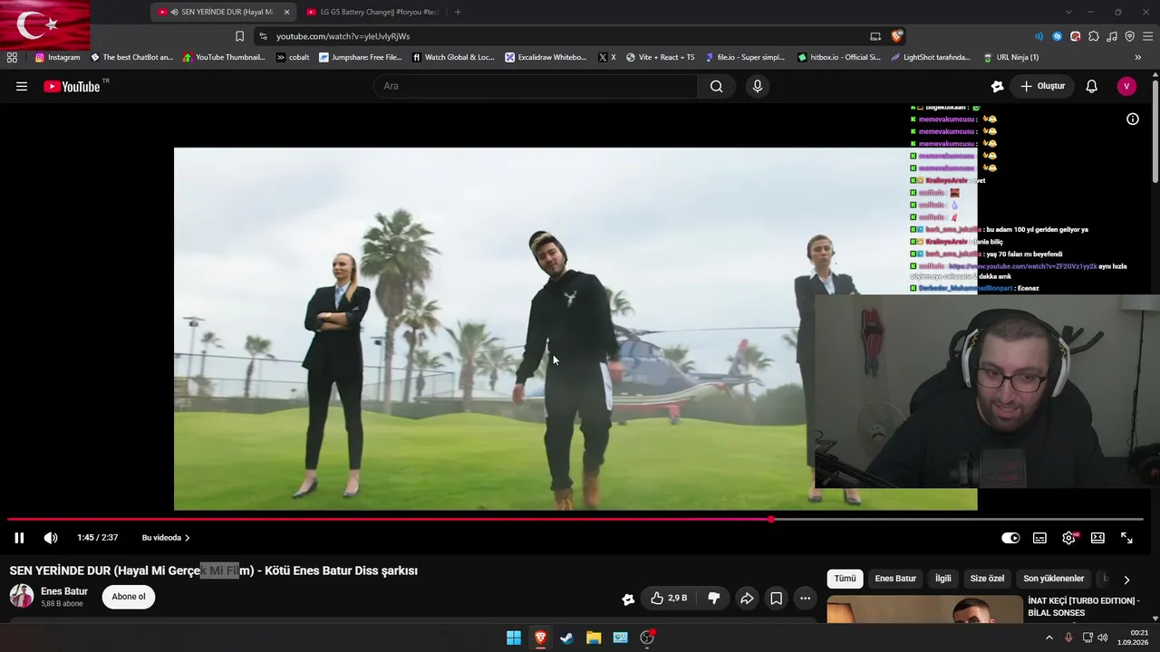Image resolution: width=1160 pixels, height=652 pixels.
Task: Open YouTube notifications bell
Action: [1092, 86]
